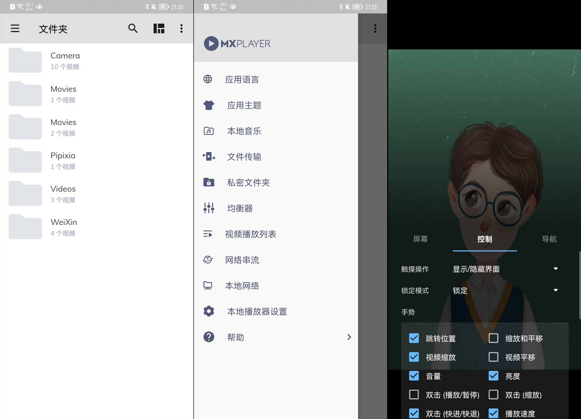
Task: Click the music folder icon for 本地音乐
Action: click(209, 131)
